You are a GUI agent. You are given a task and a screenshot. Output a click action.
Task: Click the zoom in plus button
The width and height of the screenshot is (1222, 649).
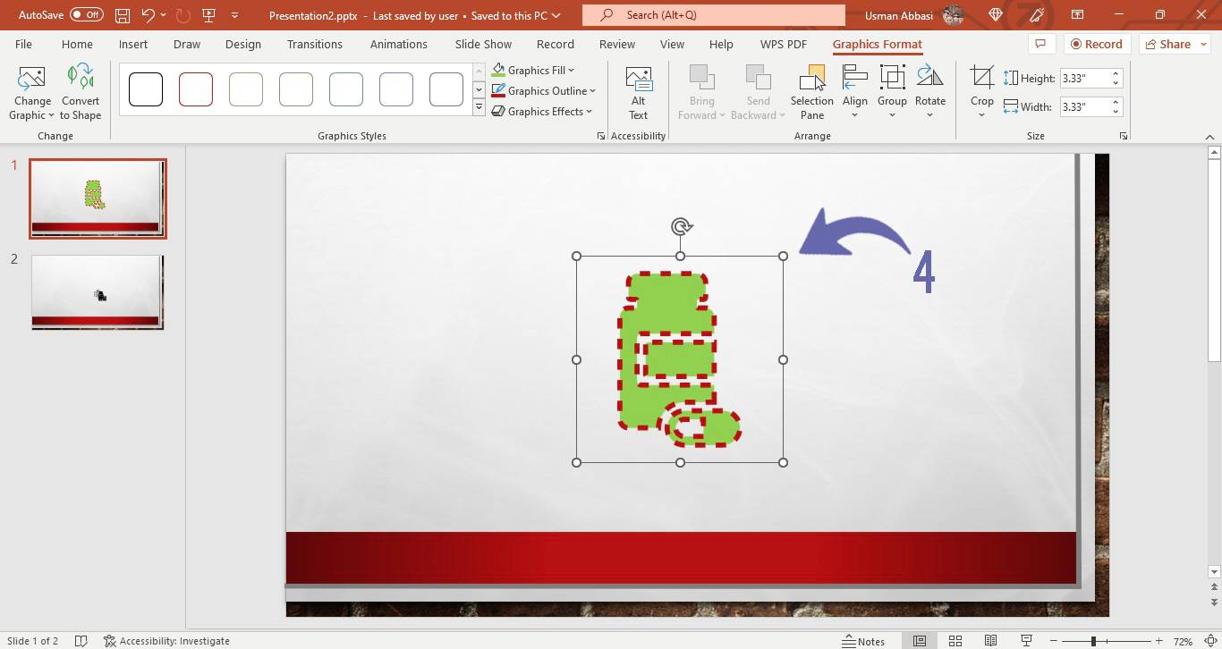(x=1158, y=641)
